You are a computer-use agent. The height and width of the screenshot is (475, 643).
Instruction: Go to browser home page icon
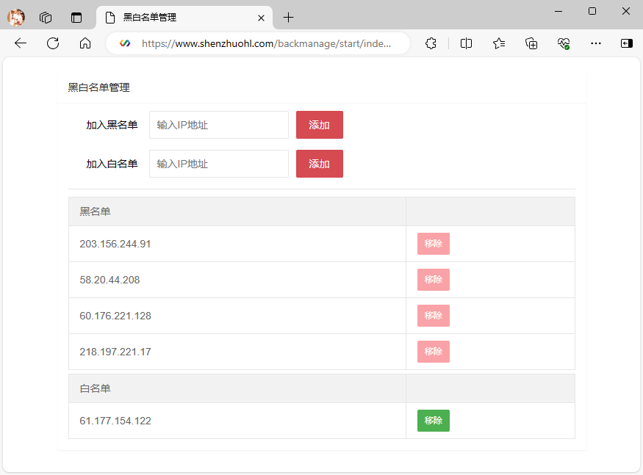click(85, 43)
